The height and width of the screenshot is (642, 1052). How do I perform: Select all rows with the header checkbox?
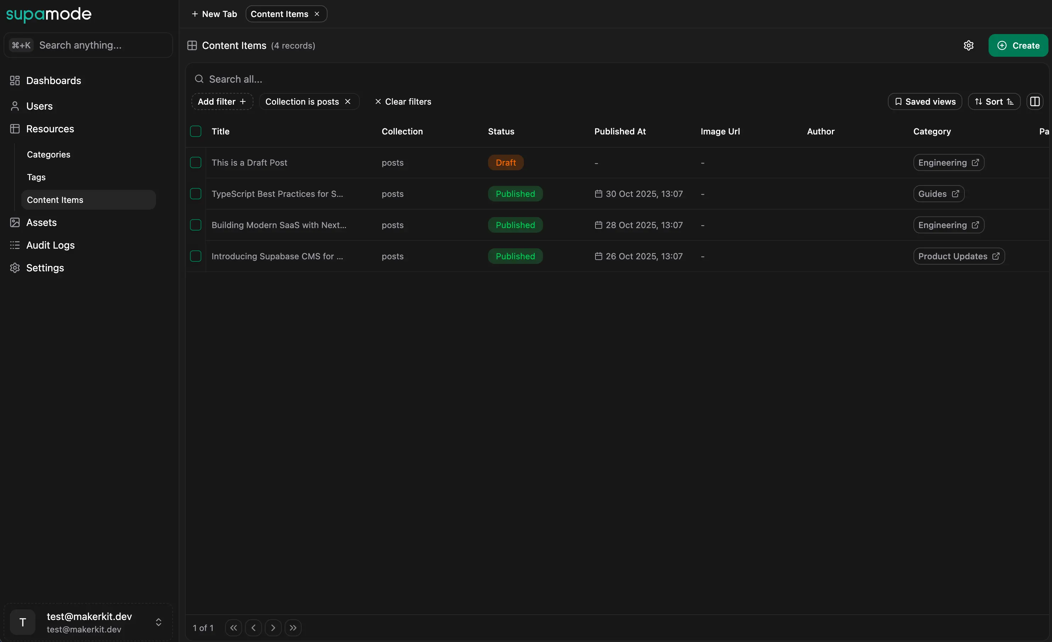pyautogui.click(x=196, y=131)
